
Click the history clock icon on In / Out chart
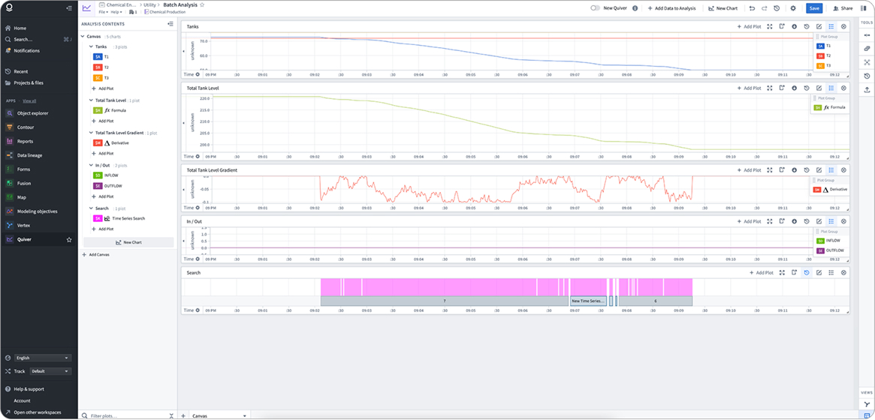click(807, 221)
